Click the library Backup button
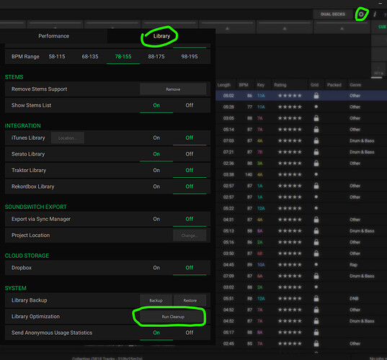Image resolution: width=387 pixels, height=360 pixels. [156, 300]
